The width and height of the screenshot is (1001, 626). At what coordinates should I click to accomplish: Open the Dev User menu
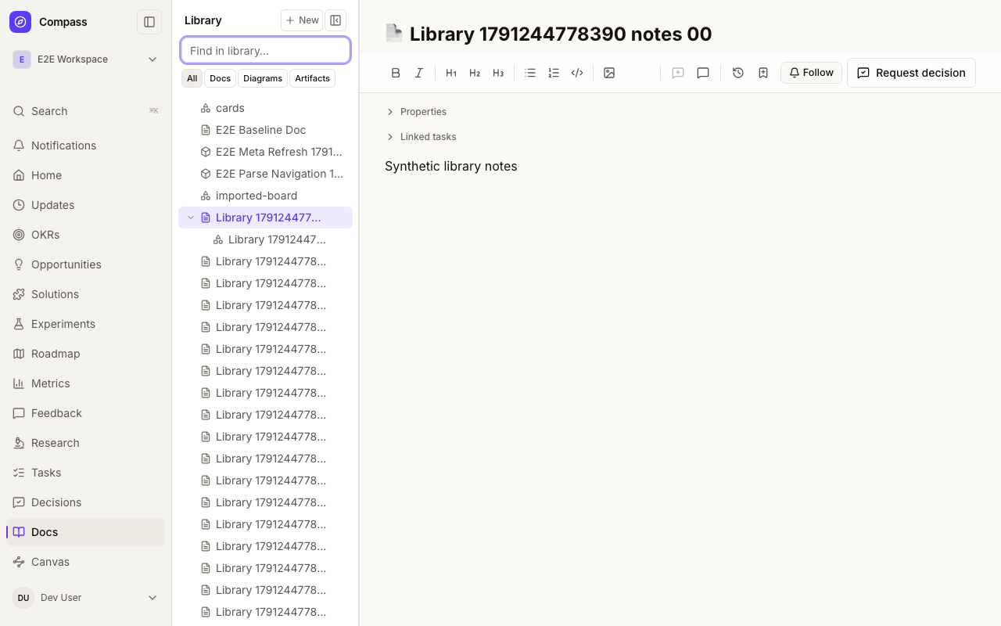86,598
